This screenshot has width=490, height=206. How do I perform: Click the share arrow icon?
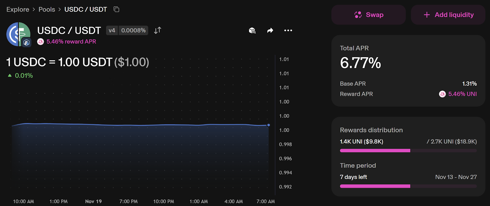click(270, 30)
